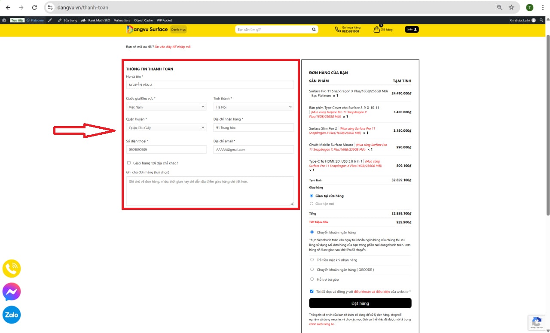Select 'Giao tại cửa hàng' shipping option
This screenshot has width=550, height=333.
click(x=312, y=196)
